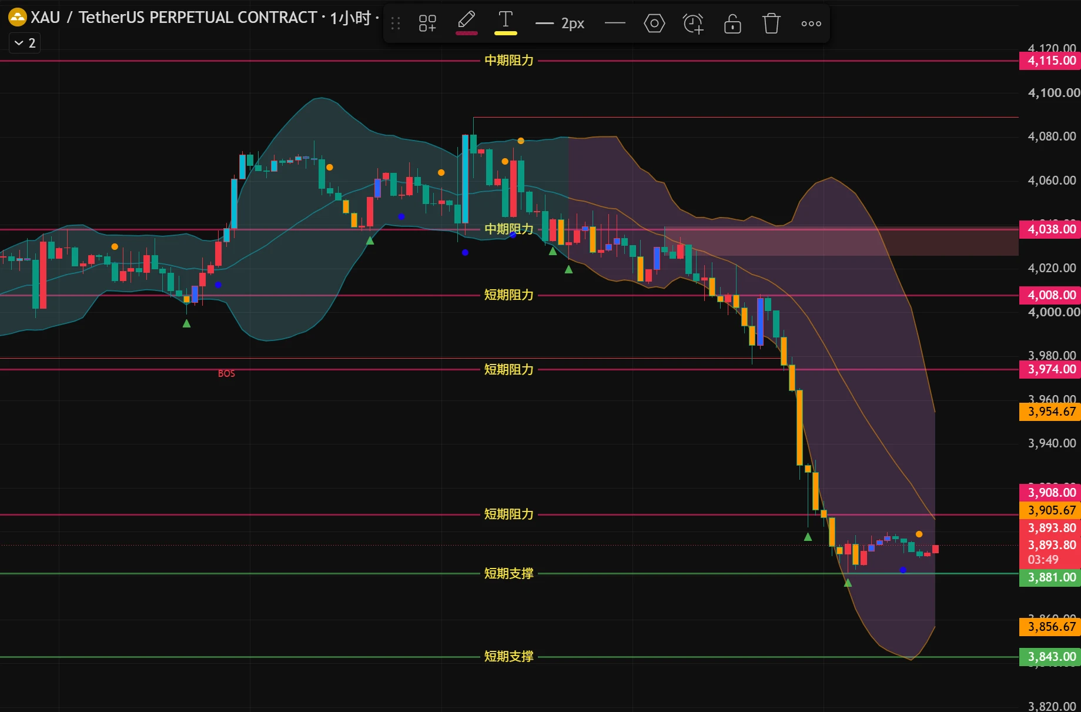
Task: Select the 3,974.00 price label
Action: click(1050, 369)
